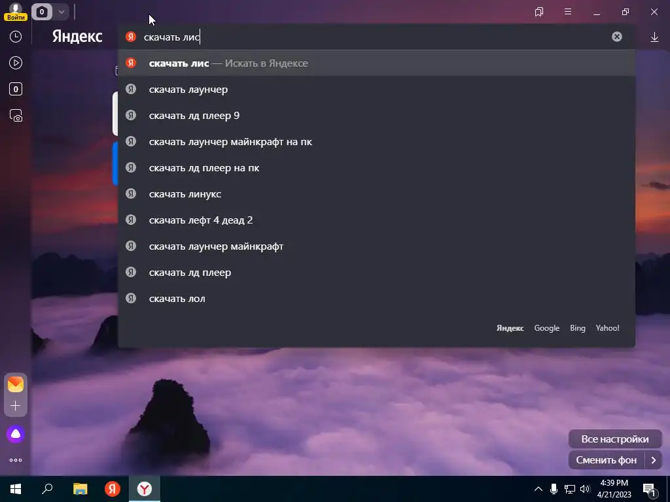Select suggestion 'скачать лефт 4 деад 2'
Image resolution: width=670 pixels, height=502 pixels.
[376, 220]
